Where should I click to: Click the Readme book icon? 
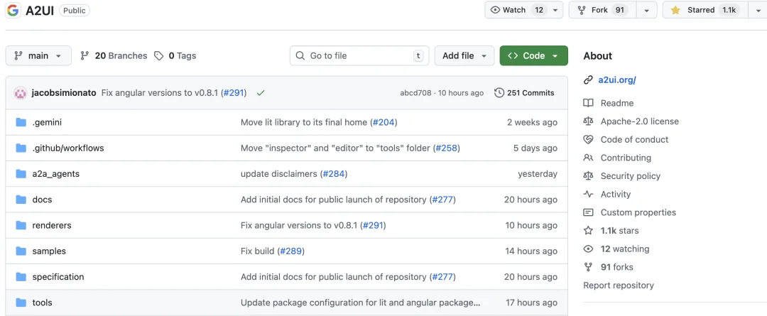588,103
